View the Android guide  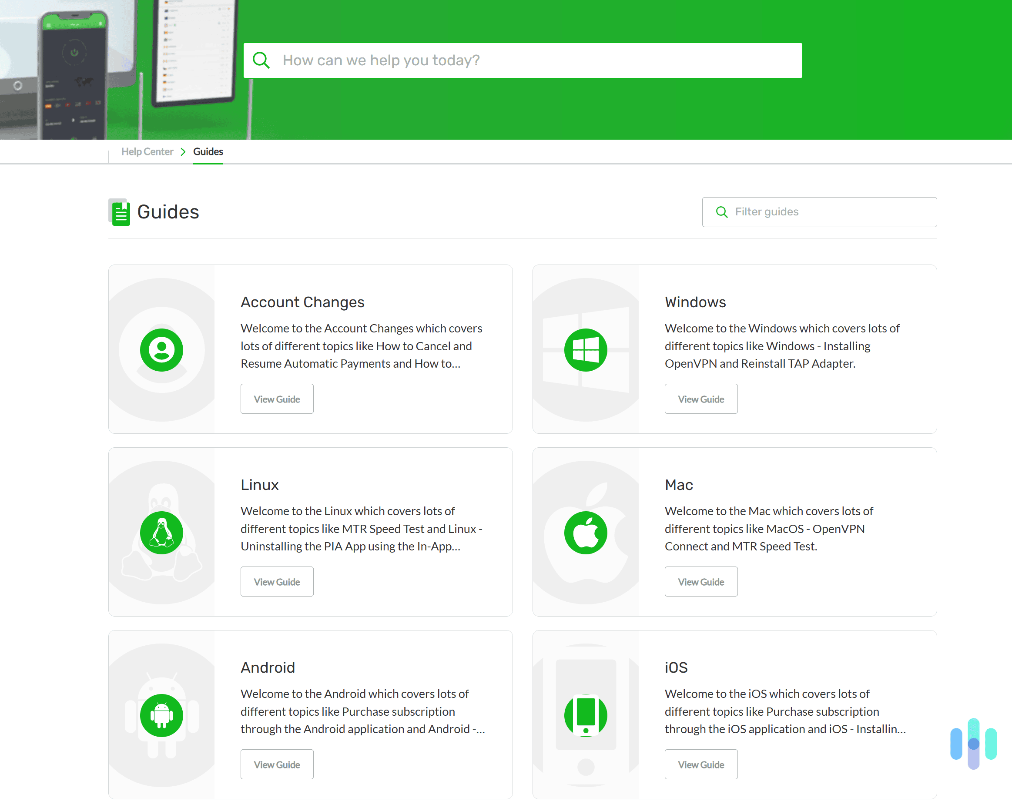pos(276,764)
